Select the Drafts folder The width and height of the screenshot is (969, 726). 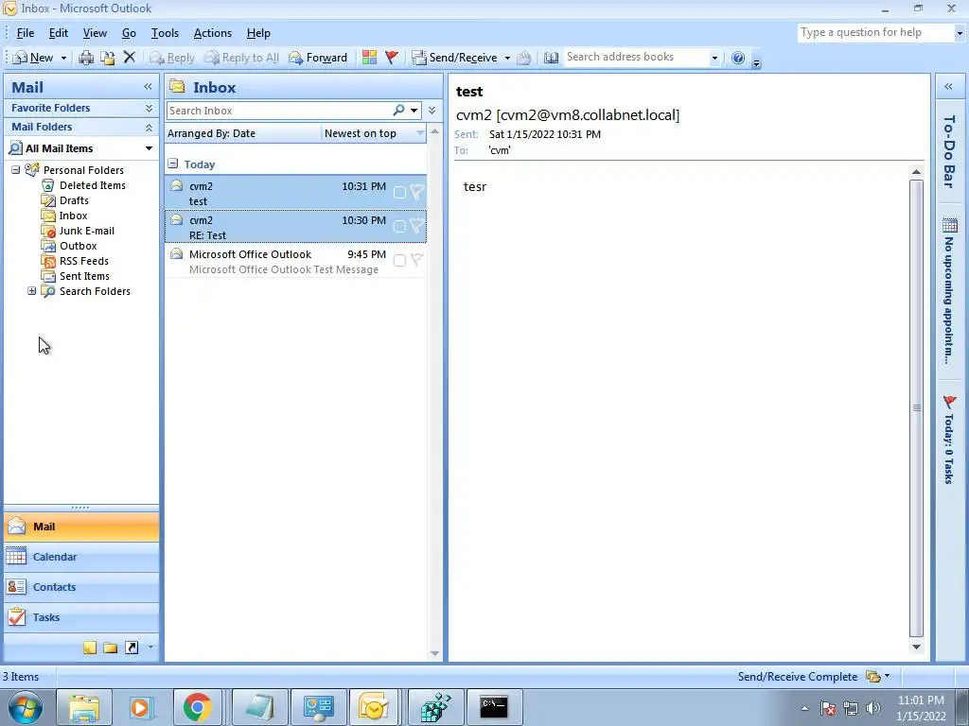coord(65,200)
